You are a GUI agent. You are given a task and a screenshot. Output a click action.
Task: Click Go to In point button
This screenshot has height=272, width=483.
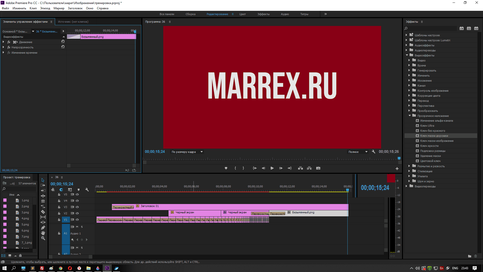255,168
